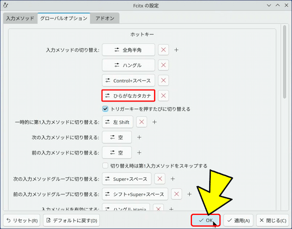Image resolution: width=292 pixels, height=229 pixels.
Task: Remove the ハングル hotkey entry
Action: click(164, 65)
